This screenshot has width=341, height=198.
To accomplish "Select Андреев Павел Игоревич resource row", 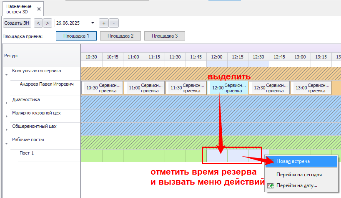I will 46,84.
